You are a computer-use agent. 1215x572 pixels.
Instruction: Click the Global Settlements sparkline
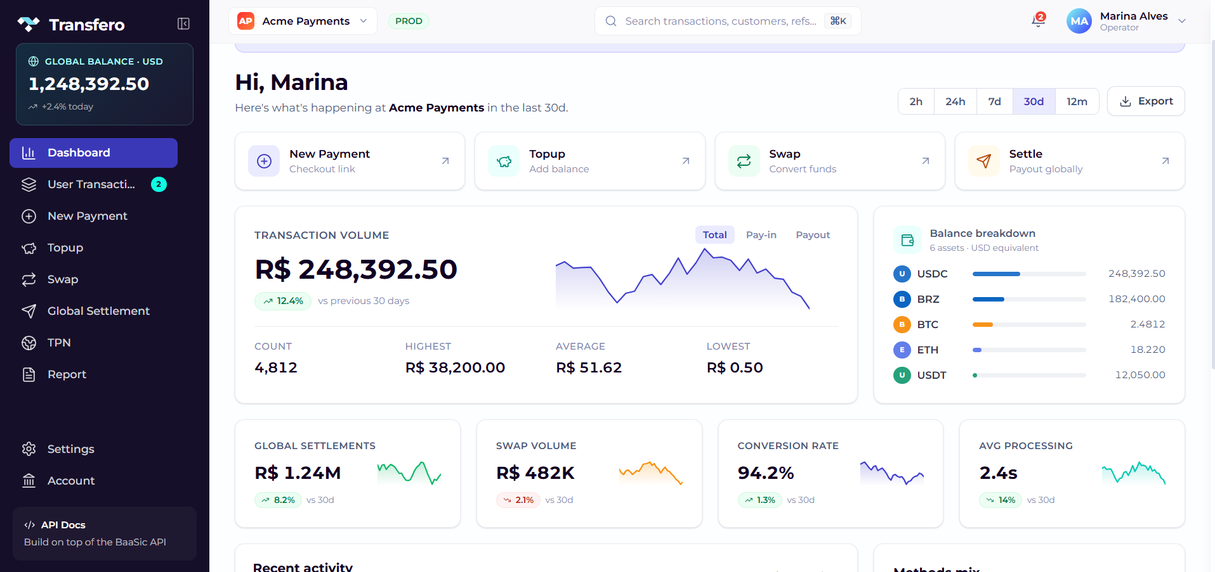(409, 473)
